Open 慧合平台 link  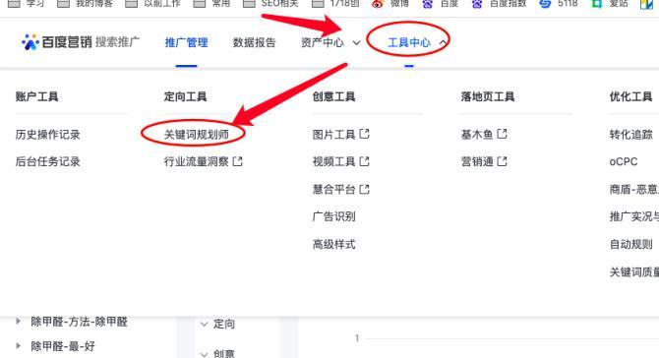click(333, 189)
